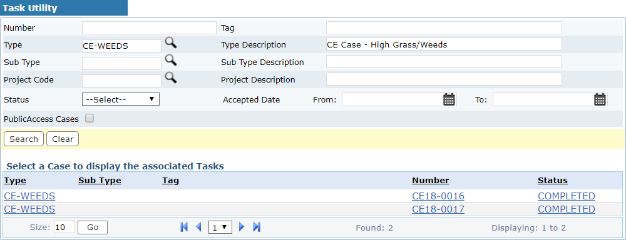The image size is (626, 240).
Task: Open the Accepted Date From calendar
Action: click(449, 99)
